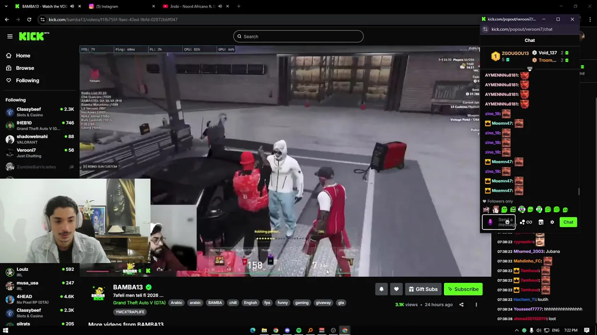
Task: Open chat shop storefront icon
Action: pyautogui.click(x=541, y=222)
